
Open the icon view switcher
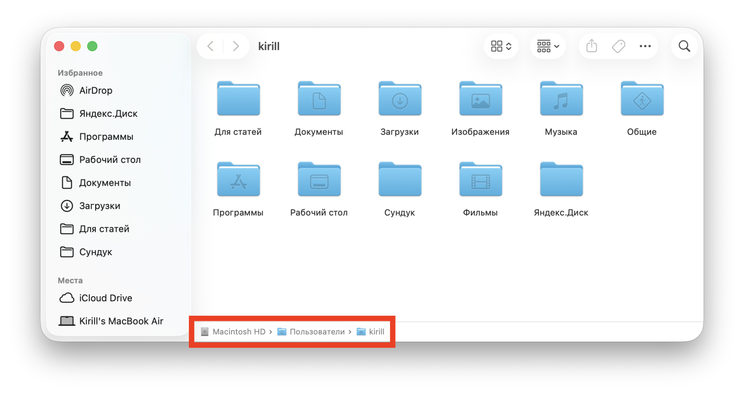[501, 46]
